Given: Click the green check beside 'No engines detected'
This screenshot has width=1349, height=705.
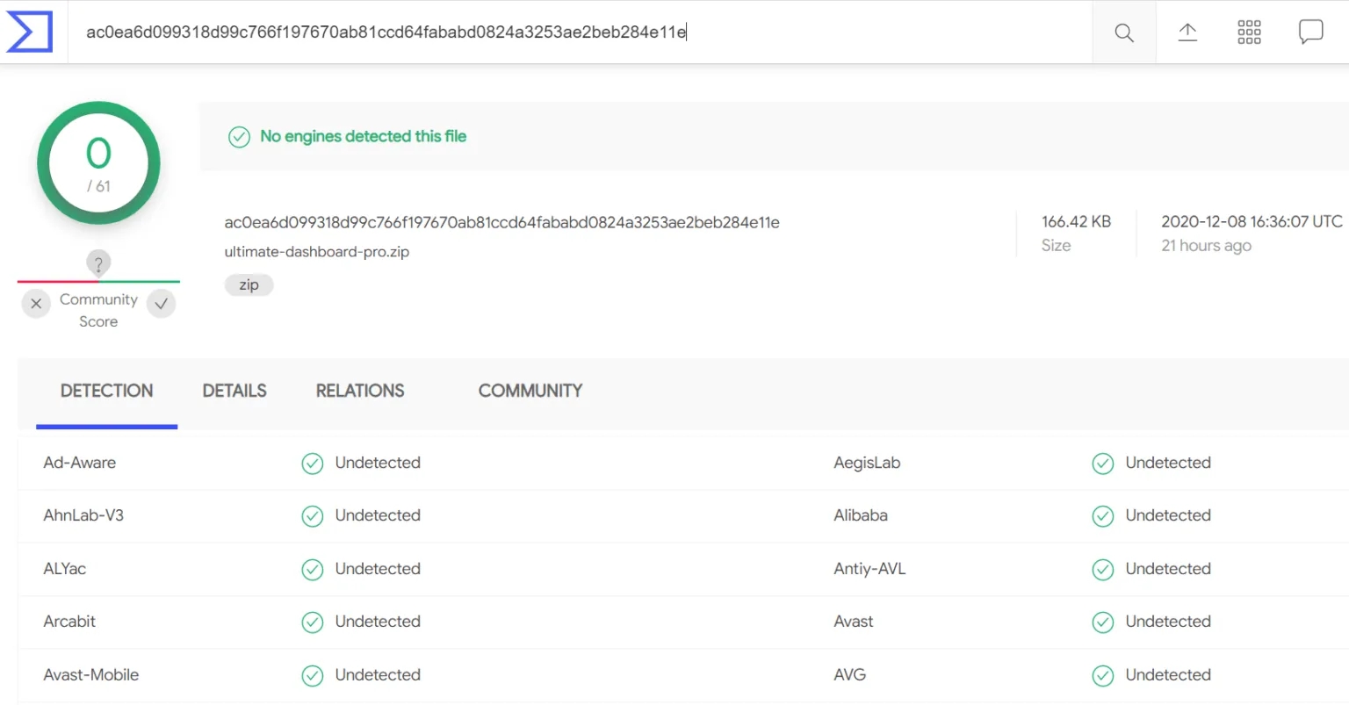Looking at the screenshot, I should click(x=239, y=137).
